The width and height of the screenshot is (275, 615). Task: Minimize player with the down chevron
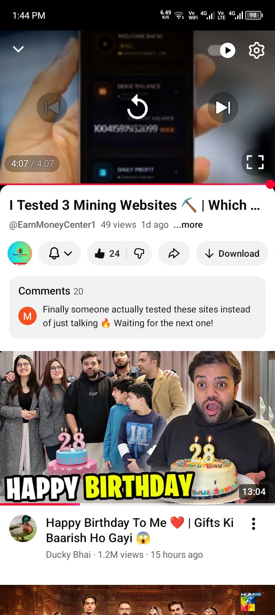(x=18, y=49)
